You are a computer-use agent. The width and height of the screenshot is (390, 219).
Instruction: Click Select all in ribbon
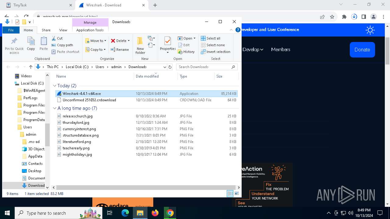[x=210, y=38]
